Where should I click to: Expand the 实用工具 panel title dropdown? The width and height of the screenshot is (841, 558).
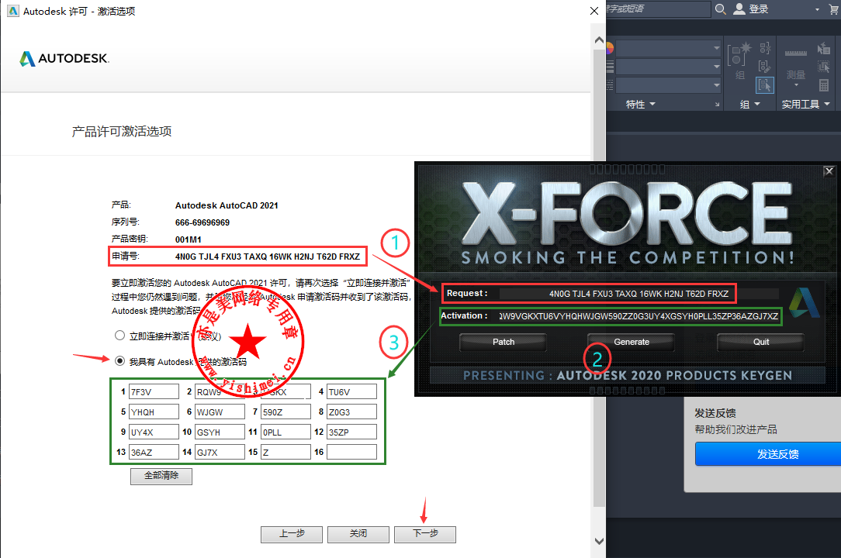[x=827, y=104]
